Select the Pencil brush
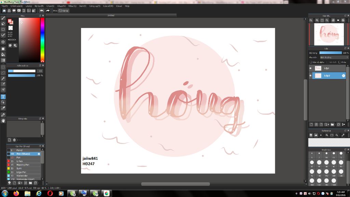Viewport: 350px width, 197px height. coord(24,150)
